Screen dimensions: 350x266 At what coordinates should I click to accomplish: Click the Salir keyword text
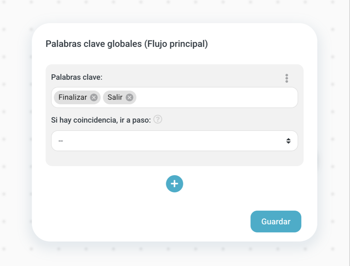(x=115, y=97)
